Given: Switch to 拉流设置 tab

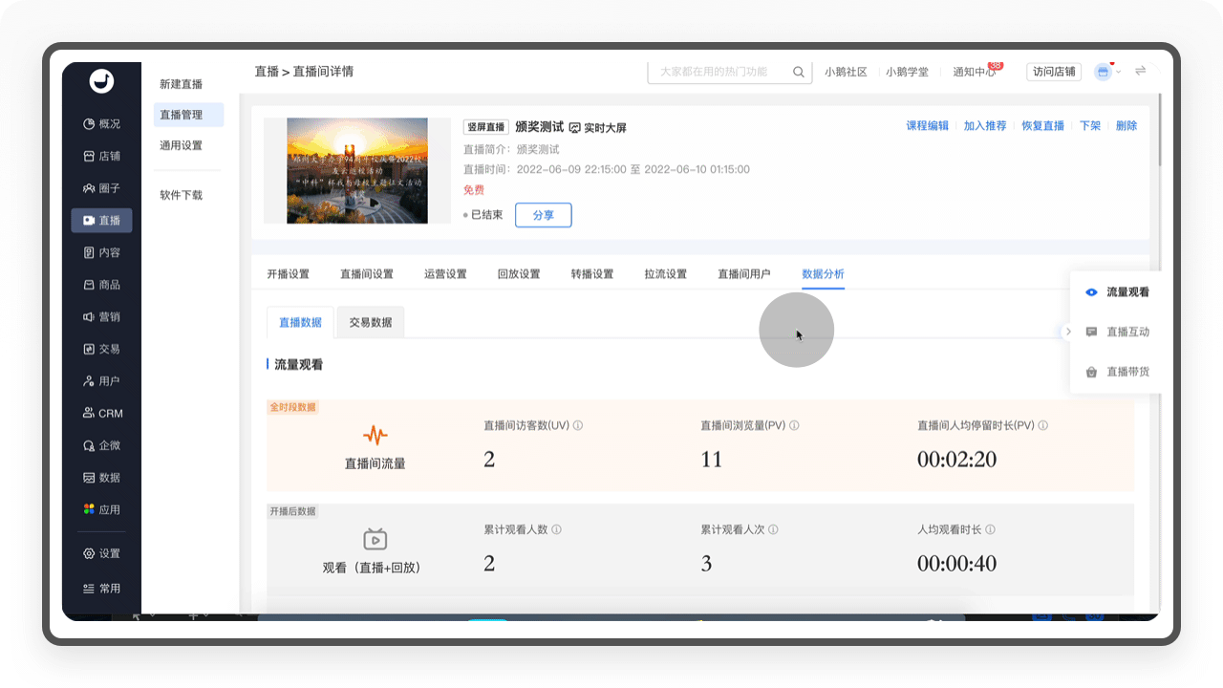Looking at the screenshot, I should tap(666, 274).
